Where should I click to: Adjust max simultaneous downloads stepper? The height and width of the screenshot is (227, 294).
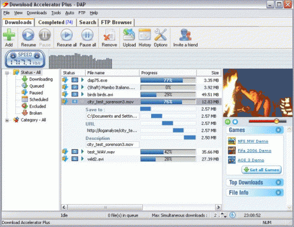[223, 215]
